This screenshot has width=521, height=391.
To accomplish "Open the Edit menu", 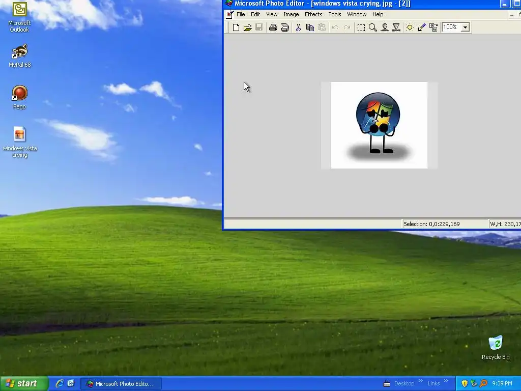I will point(255,14).
